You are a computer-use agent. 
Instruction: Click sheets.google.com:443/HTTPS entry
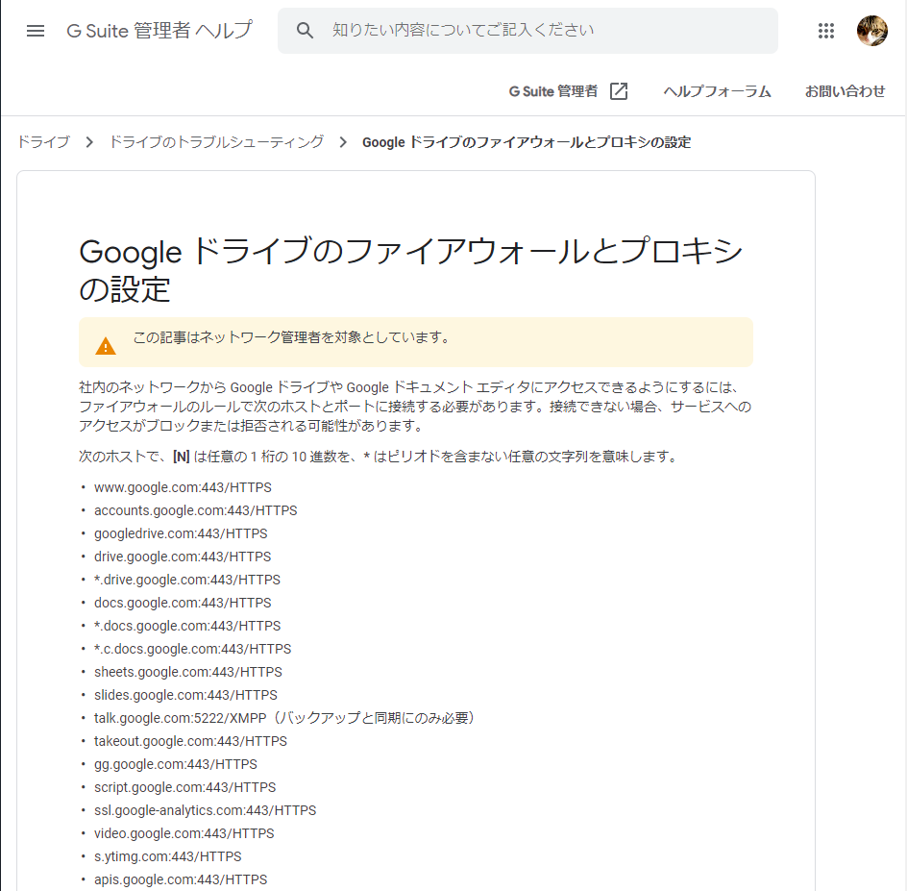188,673
